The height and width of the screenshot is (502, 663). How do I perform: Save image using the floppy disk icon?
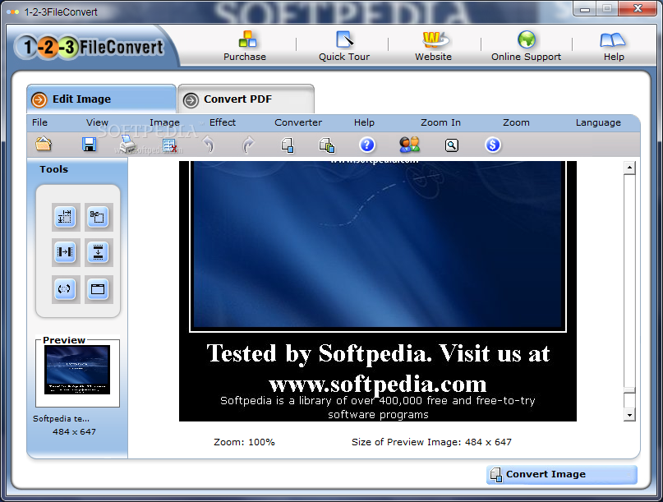coord(89,145)
